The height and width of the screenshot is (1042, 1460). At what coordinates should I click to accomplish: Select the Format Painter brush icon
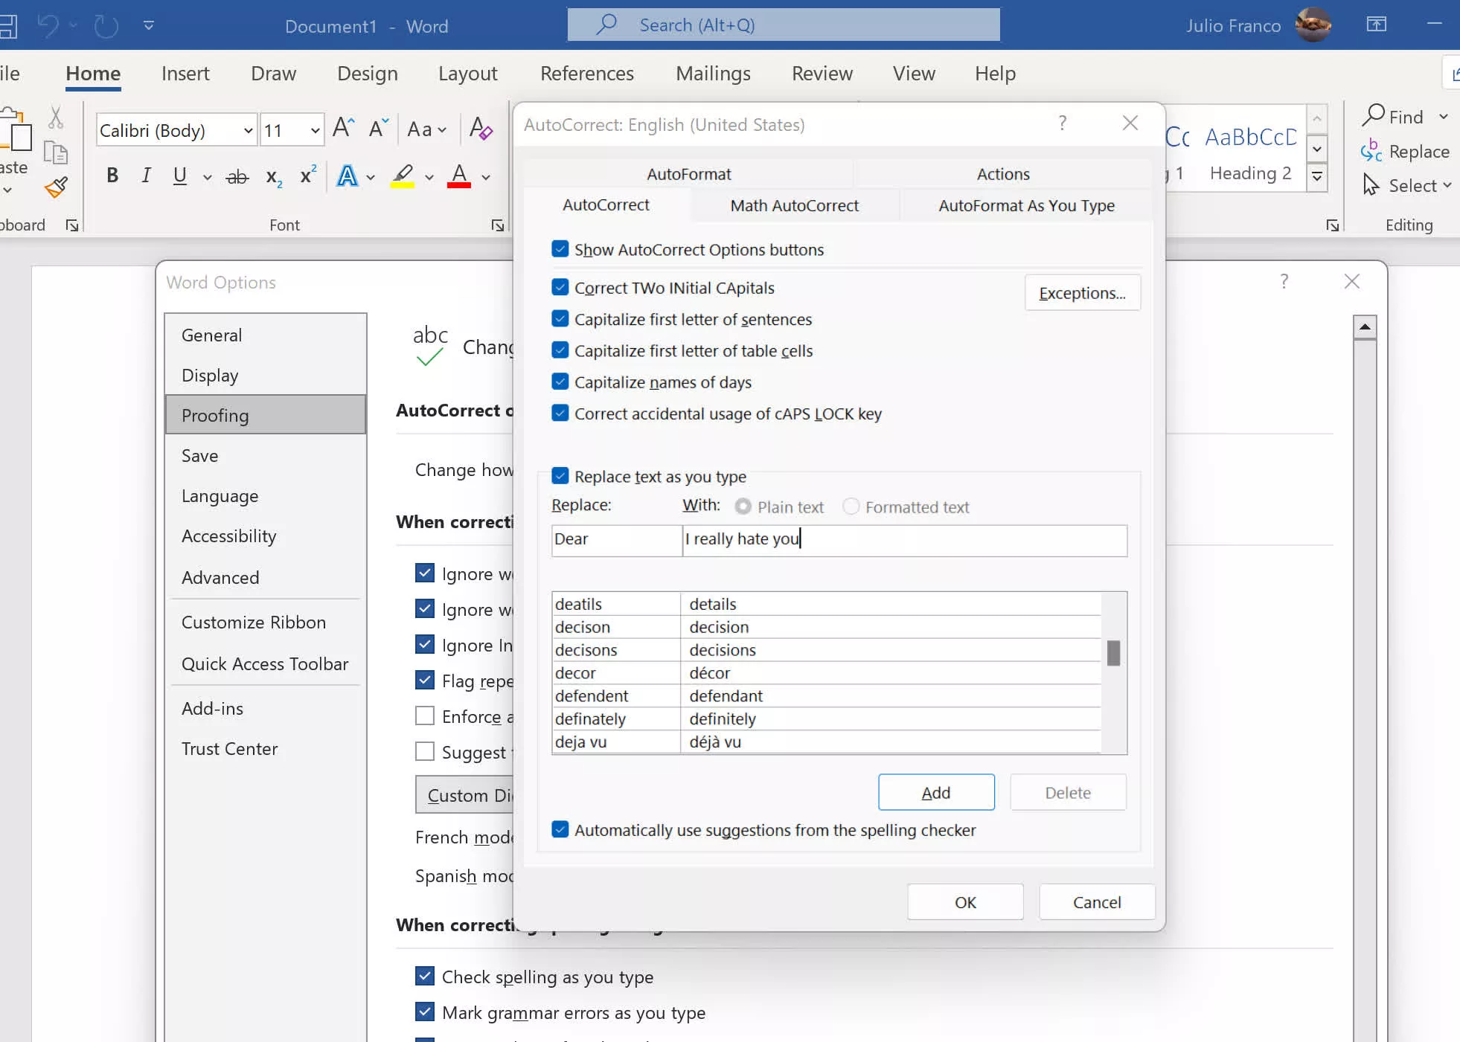tap(57, 186)
